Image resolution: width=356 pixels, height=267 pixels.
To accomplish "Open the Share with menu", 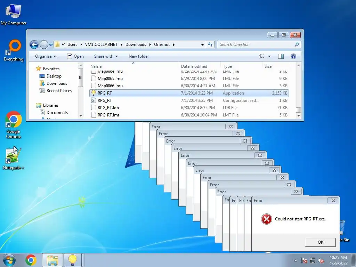I will (x=106, y=56).
